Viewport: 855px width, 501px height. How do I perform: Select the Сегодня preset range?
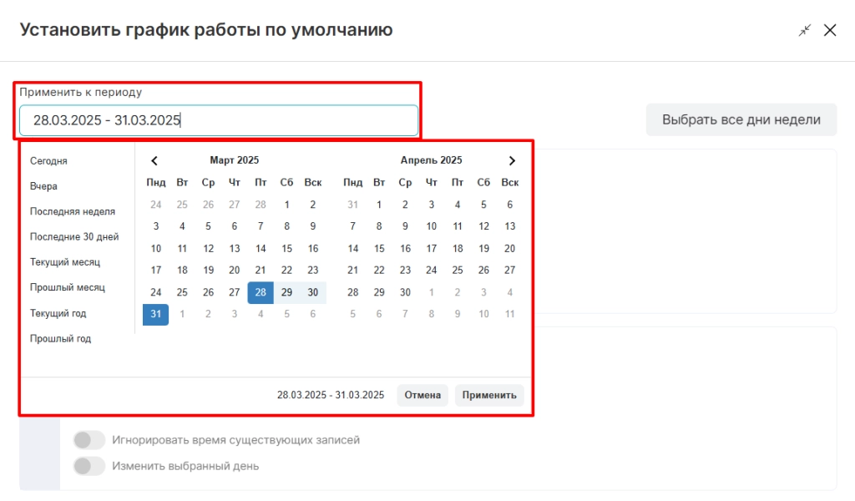48,161
